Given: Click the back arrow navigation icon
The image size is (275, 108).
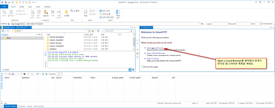Looking at the screenshot, I should pyautogui.click(x=3, y=31).
